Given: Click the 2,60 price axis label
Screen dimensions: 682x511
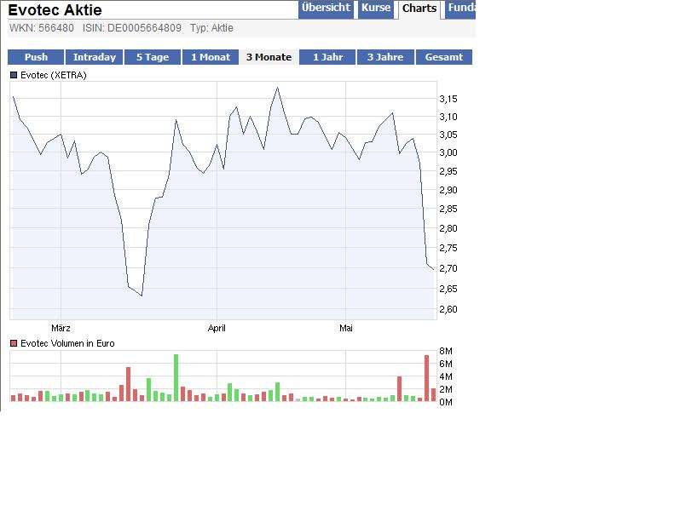Looking at the screenshot, I should [448, 309].
